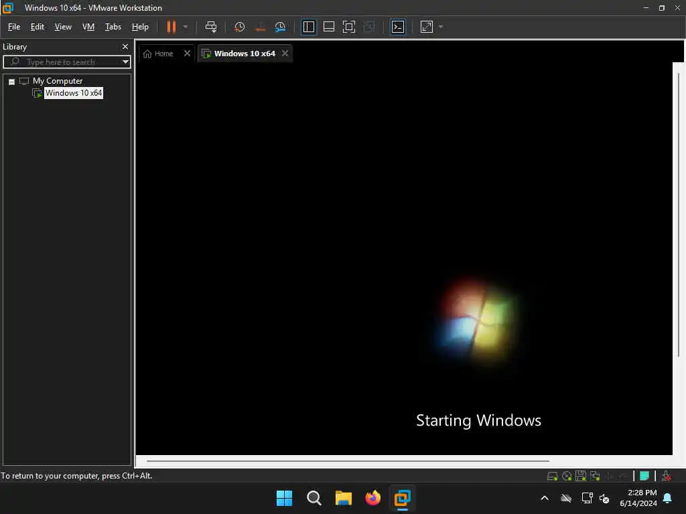Open the File menu
Image resolution: width=686 pixels, height=514 pixels.
pos(14,27)
